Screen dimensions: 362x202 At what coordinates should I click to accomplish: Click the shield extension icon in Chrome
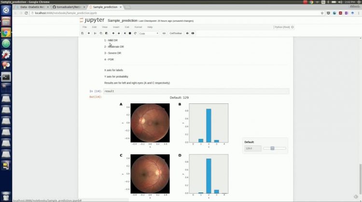[x=328, y=13]
